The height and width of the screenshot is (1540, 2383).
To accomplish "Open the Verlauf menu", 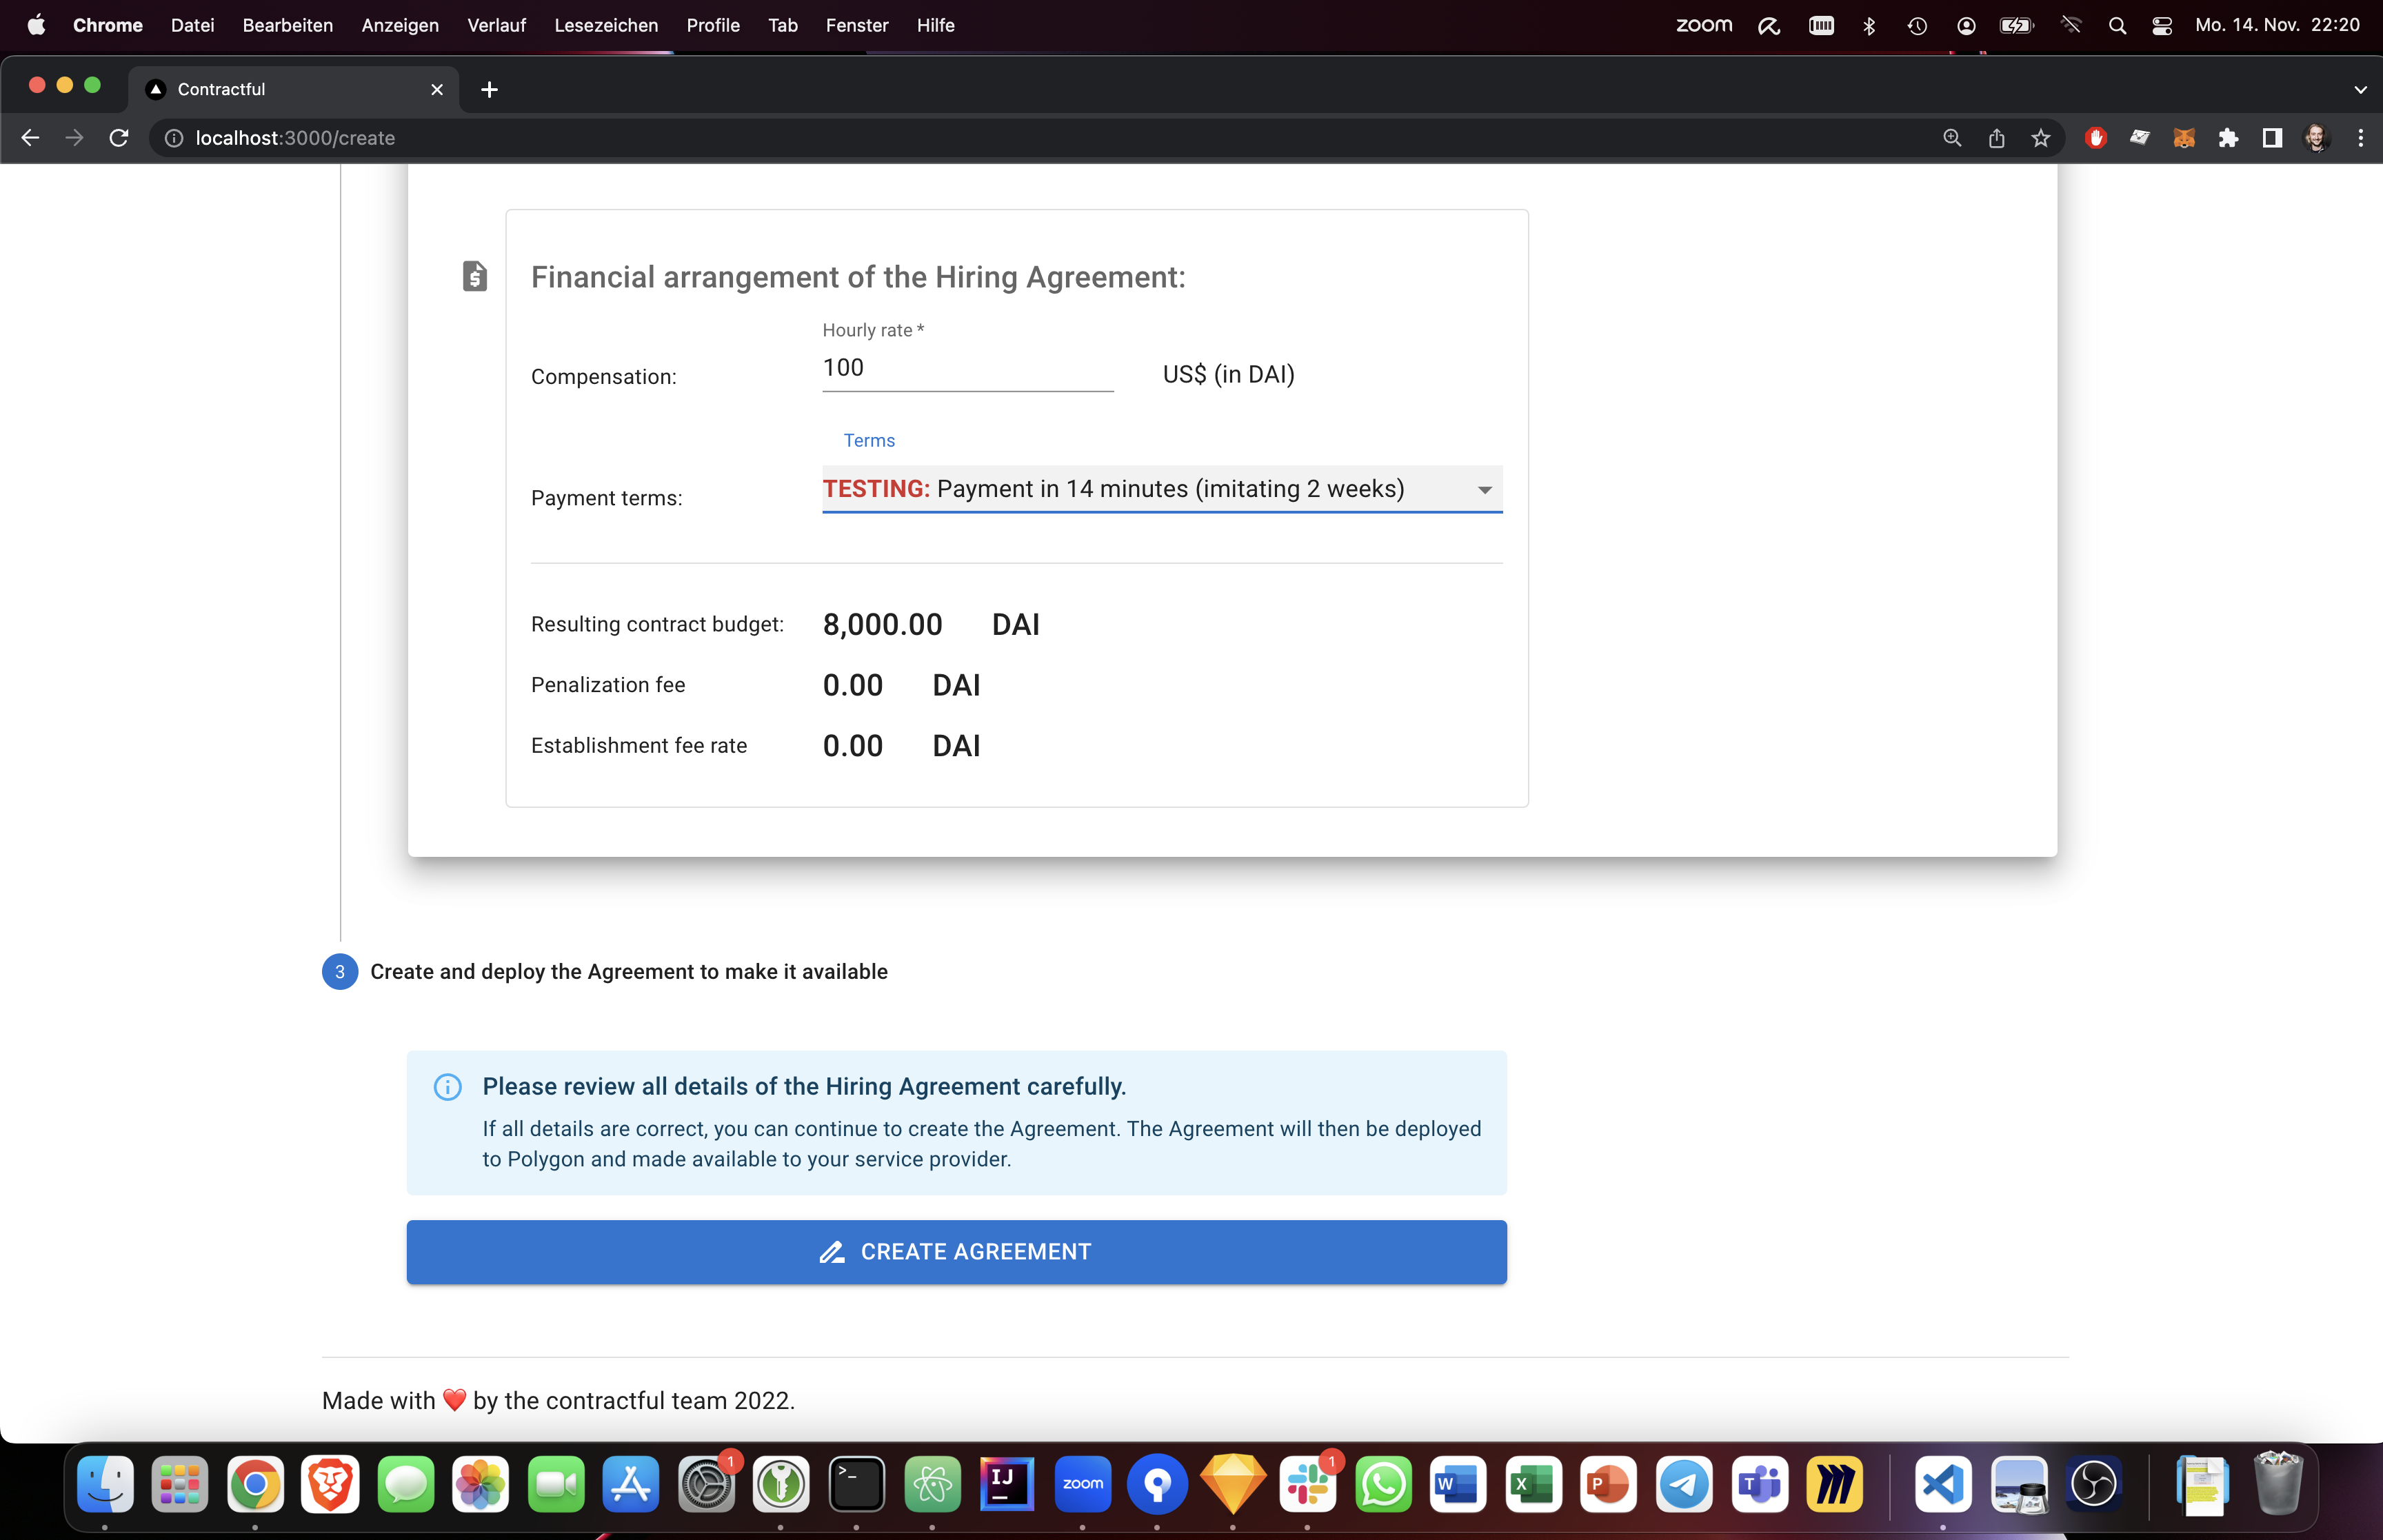I will (x=496, y=25).
